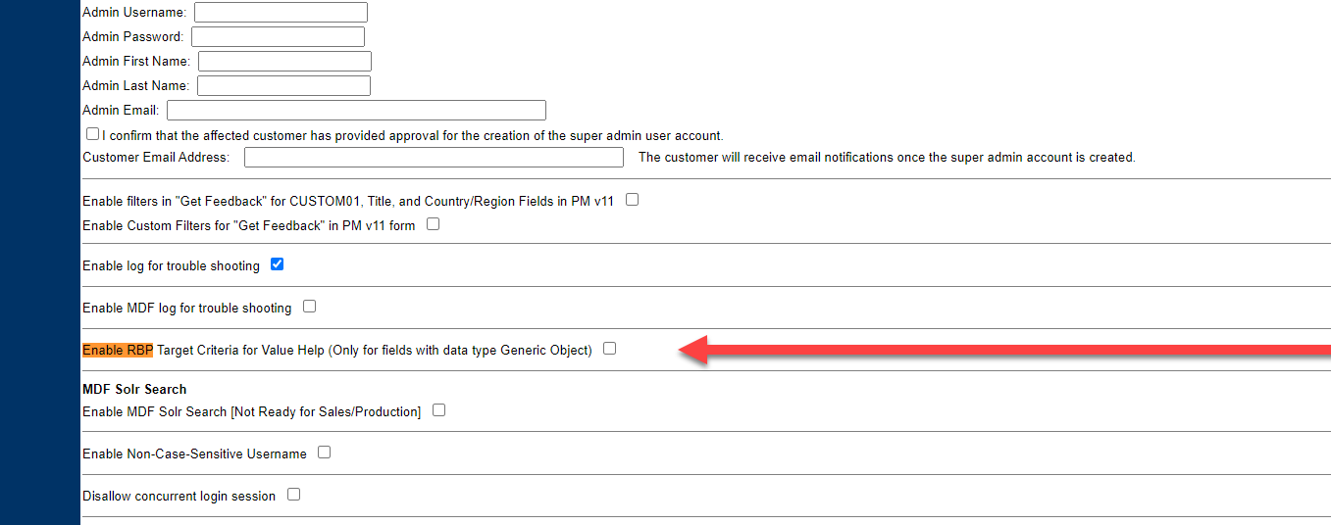
Task: Enable Non-Case-Sensitive Username option
Action: pyautogui.click(x=324, y=453)
